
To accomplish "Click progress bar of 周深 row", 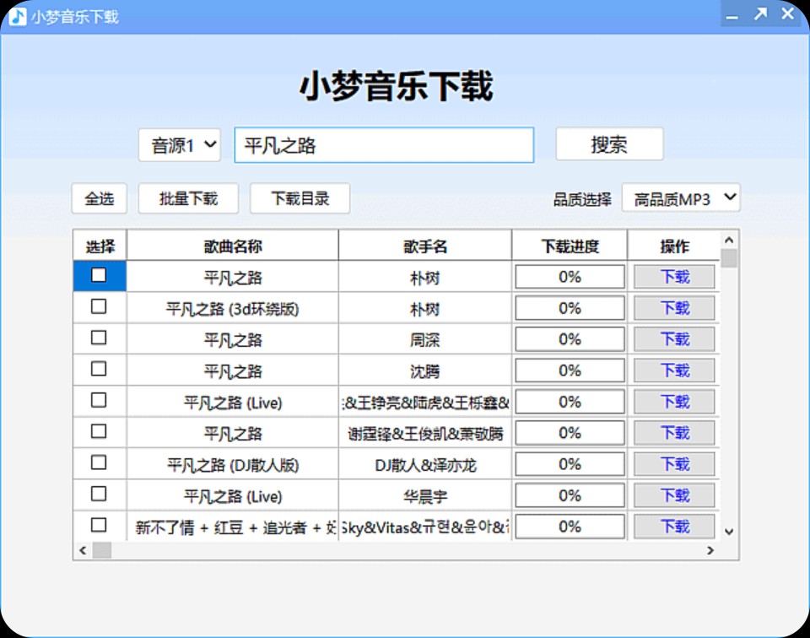I will point(570,339).
